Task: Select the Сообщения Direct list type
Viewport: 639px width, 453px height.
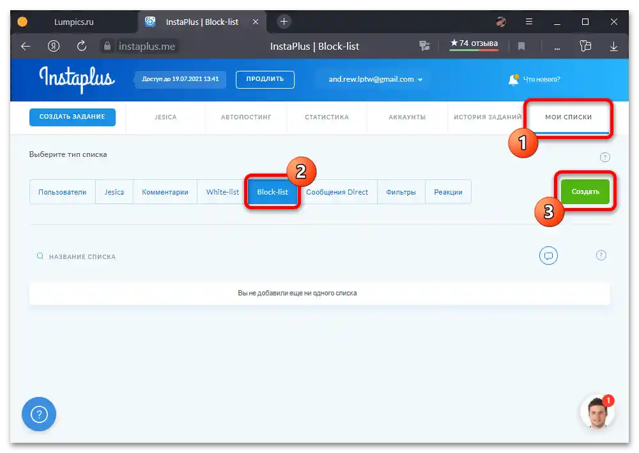Action: (x=337, y=191)
